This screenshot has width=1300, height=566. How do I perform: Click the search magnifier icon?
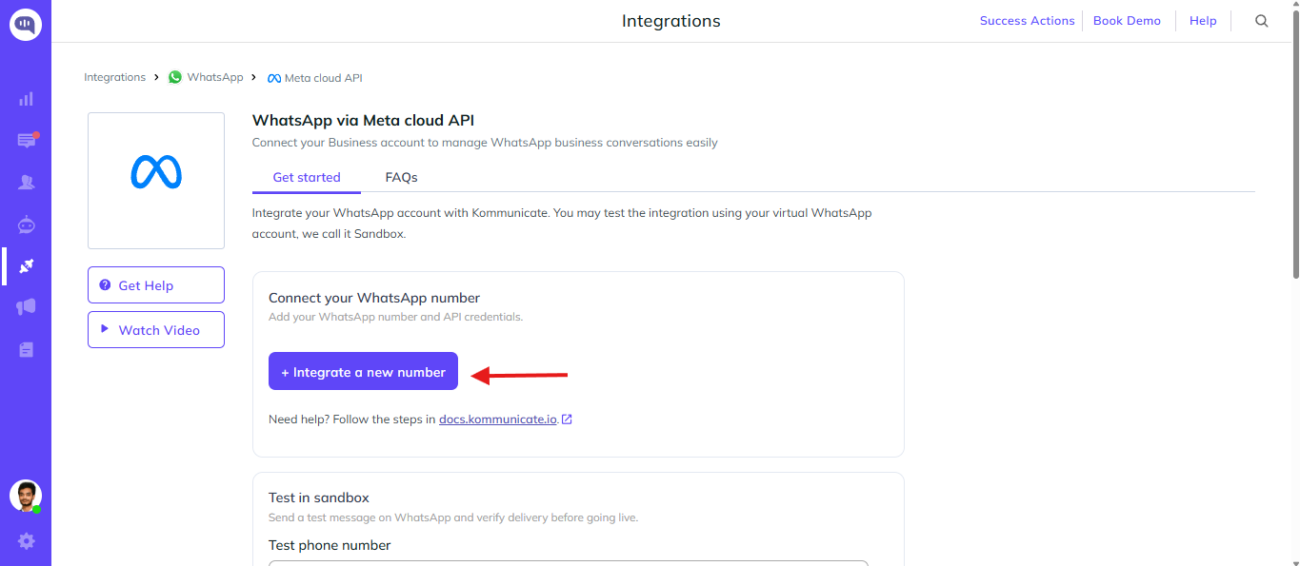coord(1262,21)
